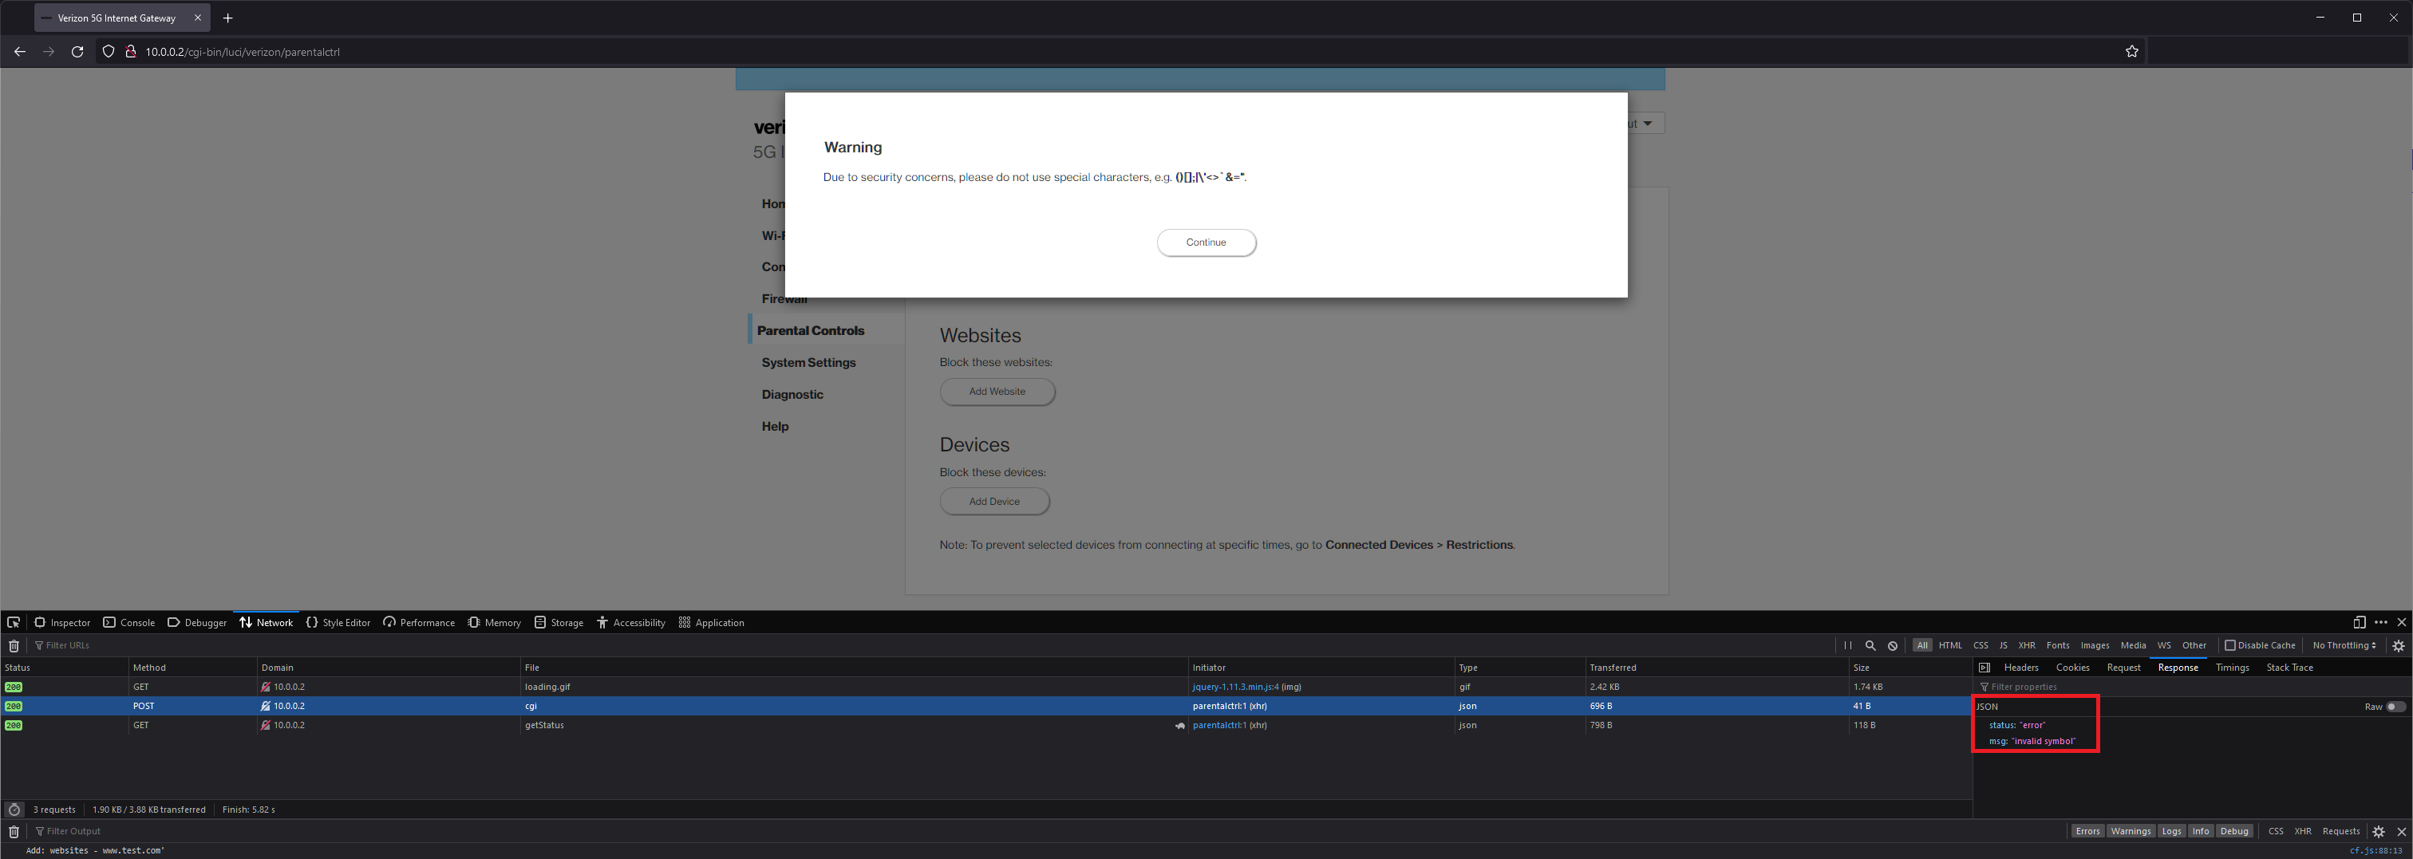The image size is (2413, 859).
Task: Open console settings gear icon
Action: click(x=2377, y=831)
